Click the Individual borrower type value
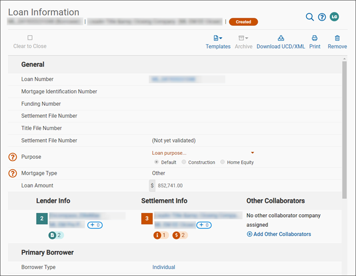Image resolution: width=356 pixels, height=276 pixels. point(163,267)
